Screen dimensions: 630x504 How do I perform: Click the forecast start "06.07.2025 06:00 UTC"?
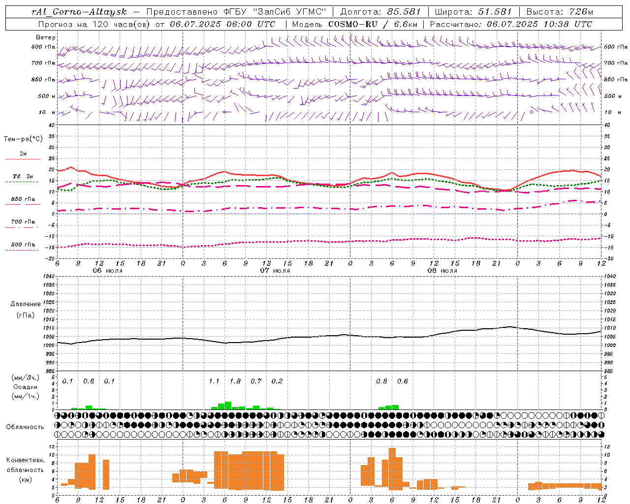(222, 24)
